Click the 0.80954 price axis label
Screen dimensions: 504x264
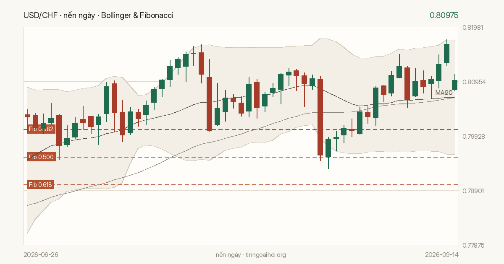473,82
